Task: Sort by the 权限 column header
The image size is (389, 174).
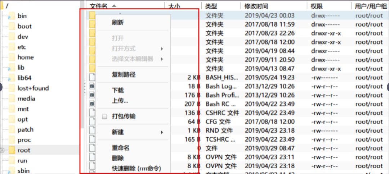Action: tap(316, 6)
